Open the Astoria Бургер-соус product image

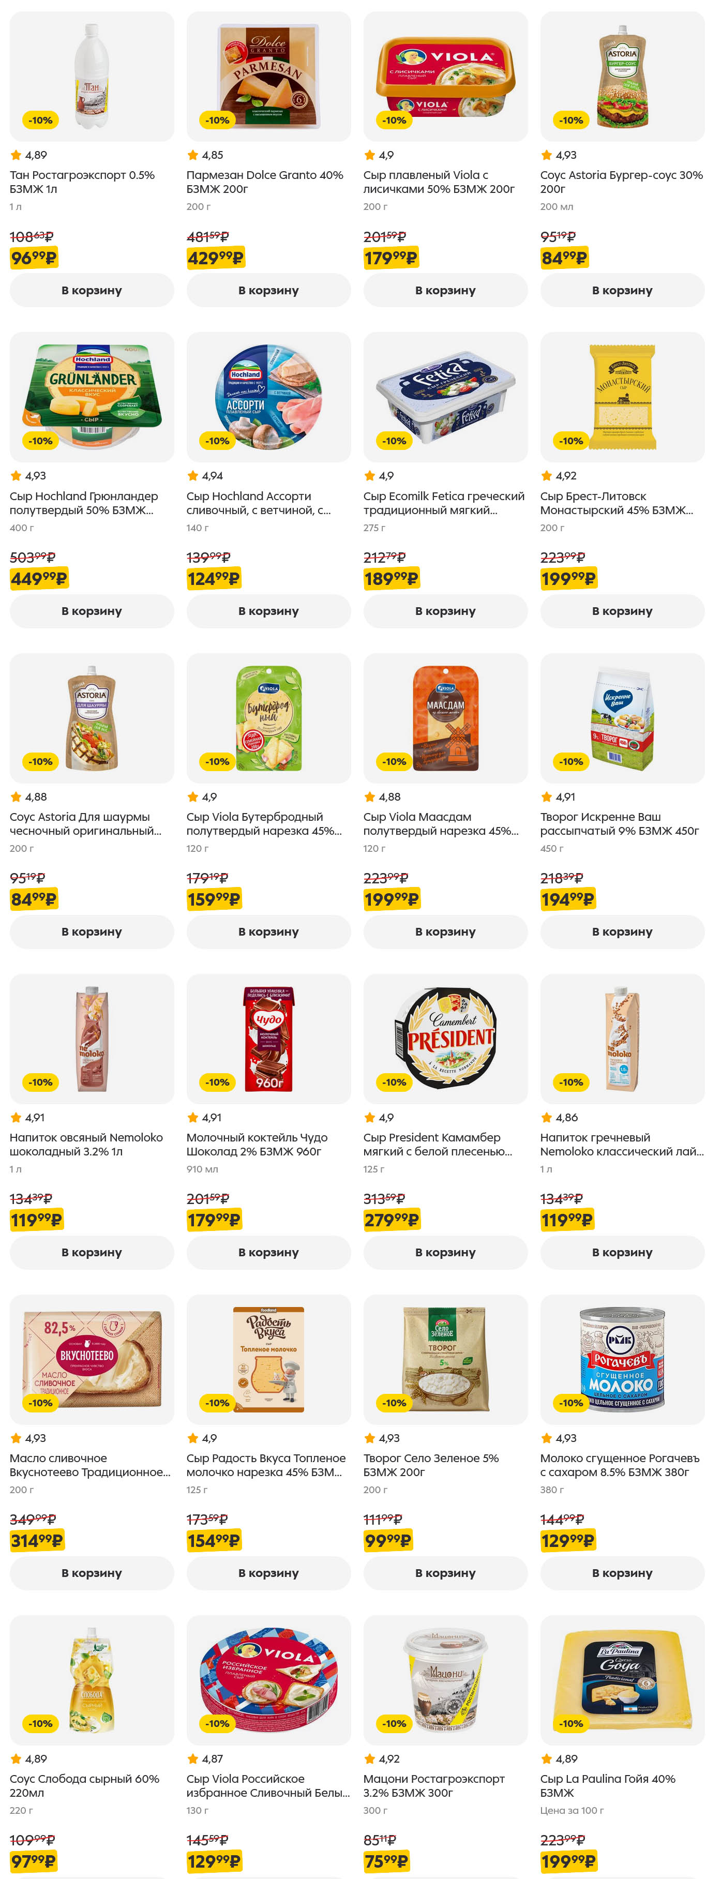coord(622,77)
